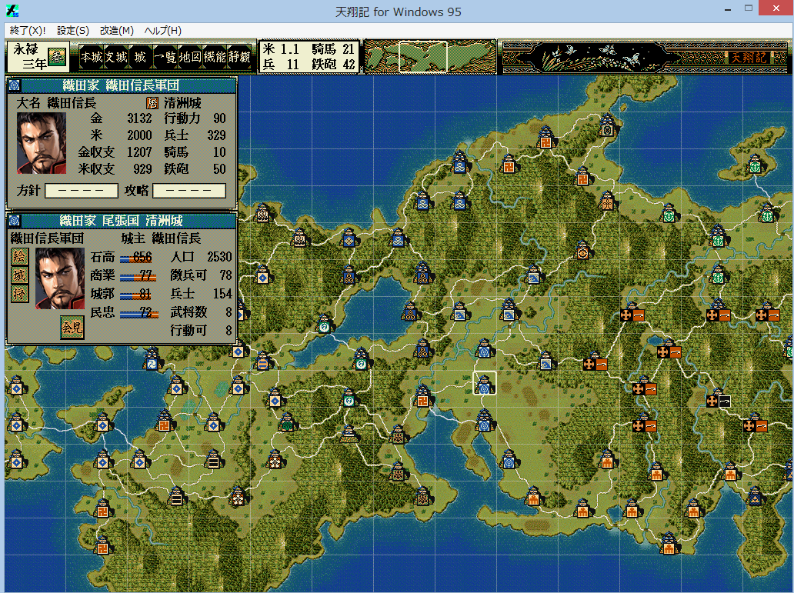Click the 春 season icon
Image resolution: width=794 pixels, height=593 pixels.
56,57
